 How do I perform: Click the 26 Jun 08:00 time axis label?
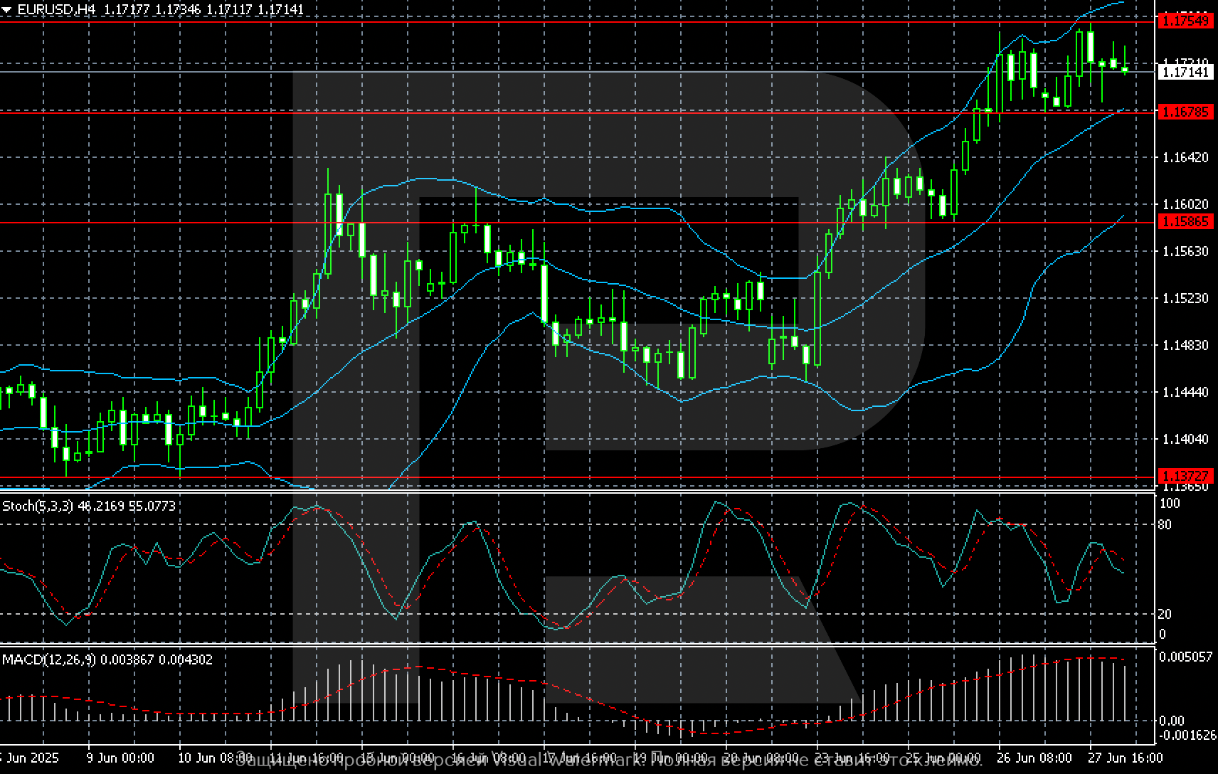1034,757
